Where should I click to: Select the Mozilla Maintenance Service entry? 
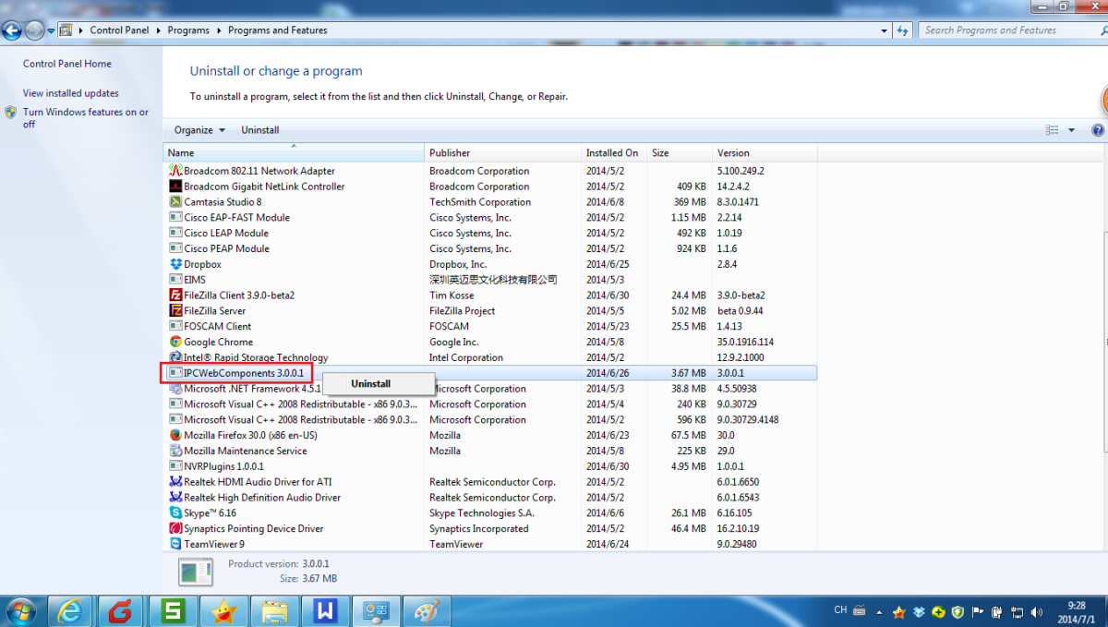(490, 451)
